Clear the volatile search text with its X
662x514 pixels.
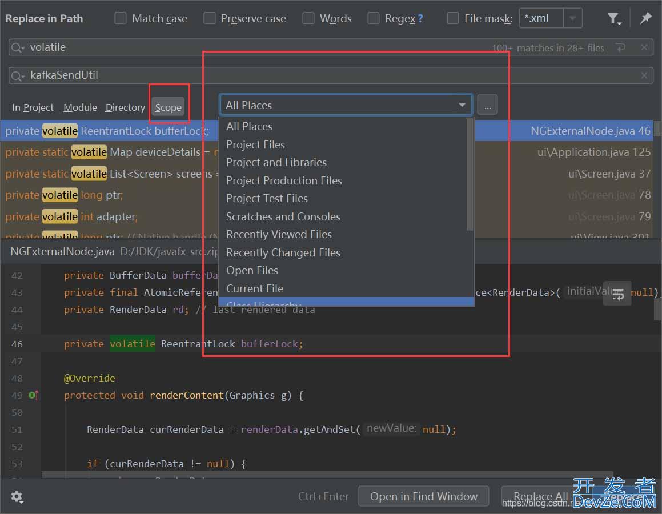pos(644,47)
